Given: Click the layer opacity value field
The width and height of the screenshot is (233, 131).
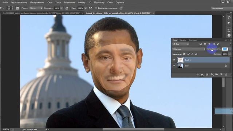Looking at the screenshot, I should pos(225,49).
